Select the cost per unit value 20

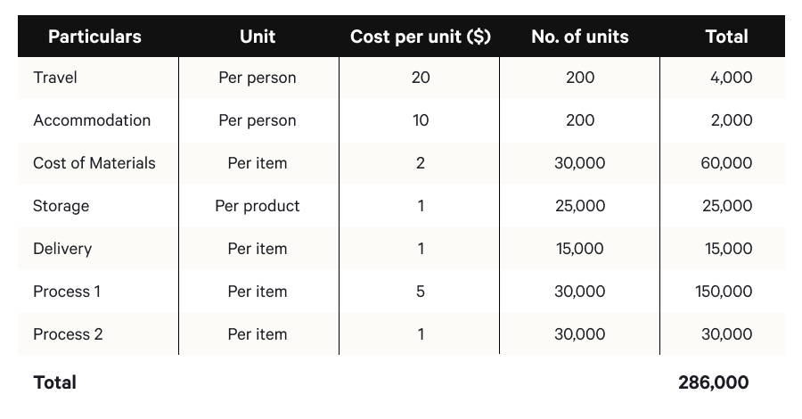[421, 78]
